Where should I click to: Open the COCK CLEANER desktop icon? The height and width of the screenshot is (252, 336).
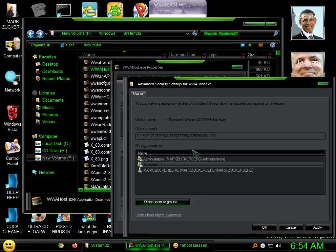coord(13,221)
